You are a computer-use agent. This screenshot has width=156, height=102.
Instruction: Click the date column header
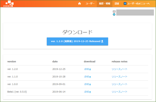pos(55,61)
